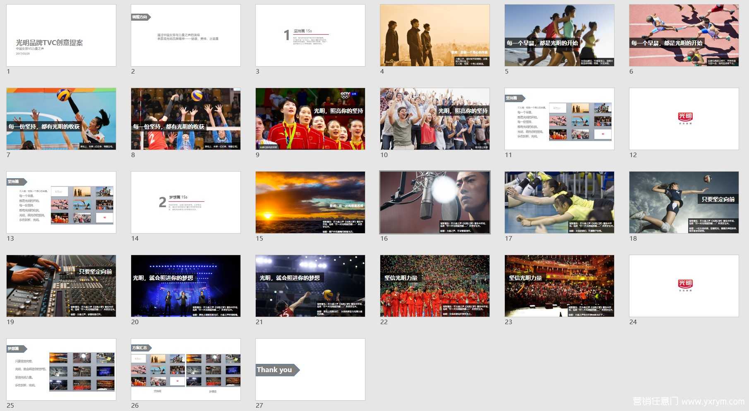
Task: Click the 光明 logo on slide 24
Action: [685, 285]
